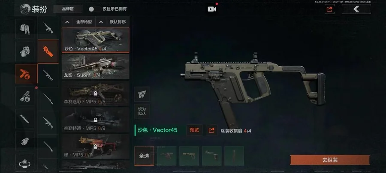
Task: Click the share icon in top bar
Action: 329,9
